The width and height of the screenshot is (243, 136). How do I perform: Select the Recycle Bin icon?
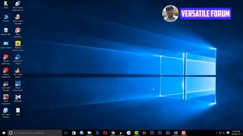pyautogui.click(x=6, y=31)
